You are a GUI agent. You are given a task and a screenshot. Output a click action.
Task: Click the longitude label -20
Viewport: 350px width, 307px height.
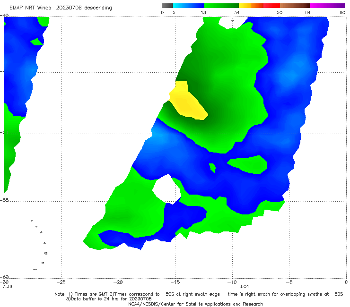tap(118, 282)
